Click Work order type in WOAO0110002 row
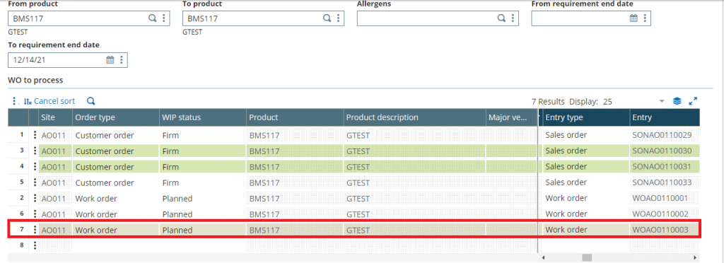 pos(96,214)
